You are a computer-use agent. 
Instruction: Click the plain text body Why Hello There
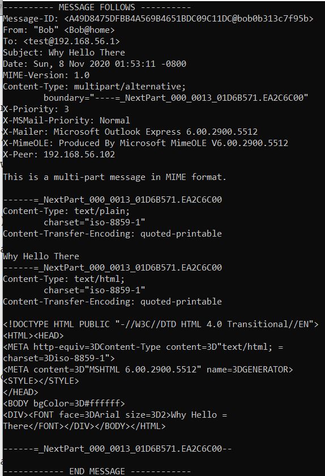[41, 256]
